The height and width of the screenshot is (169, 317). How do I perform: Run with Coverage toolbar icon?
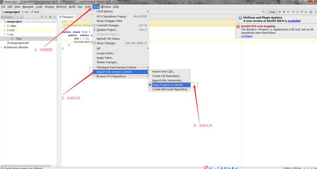coord(288,12)
